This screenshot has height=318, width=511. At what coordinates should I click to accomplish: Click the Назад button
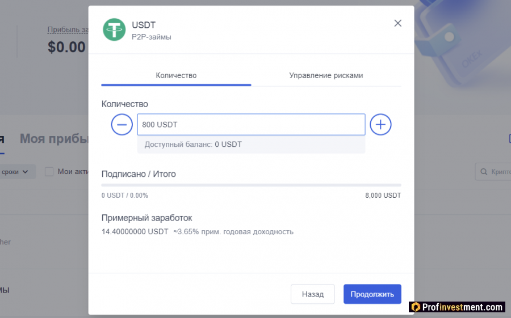click(312, 294)
